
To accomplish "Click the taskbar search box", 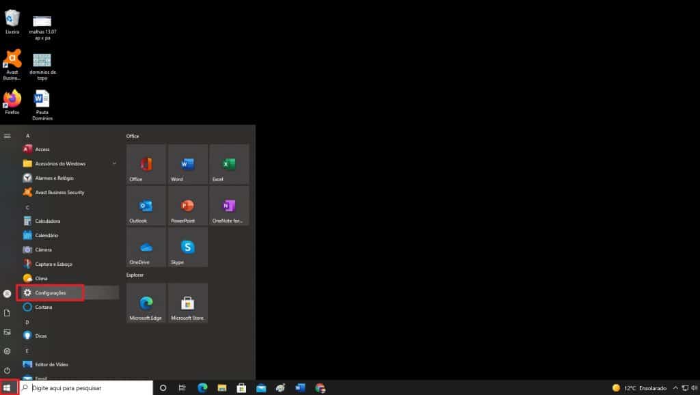I will (x=85, y=388).
